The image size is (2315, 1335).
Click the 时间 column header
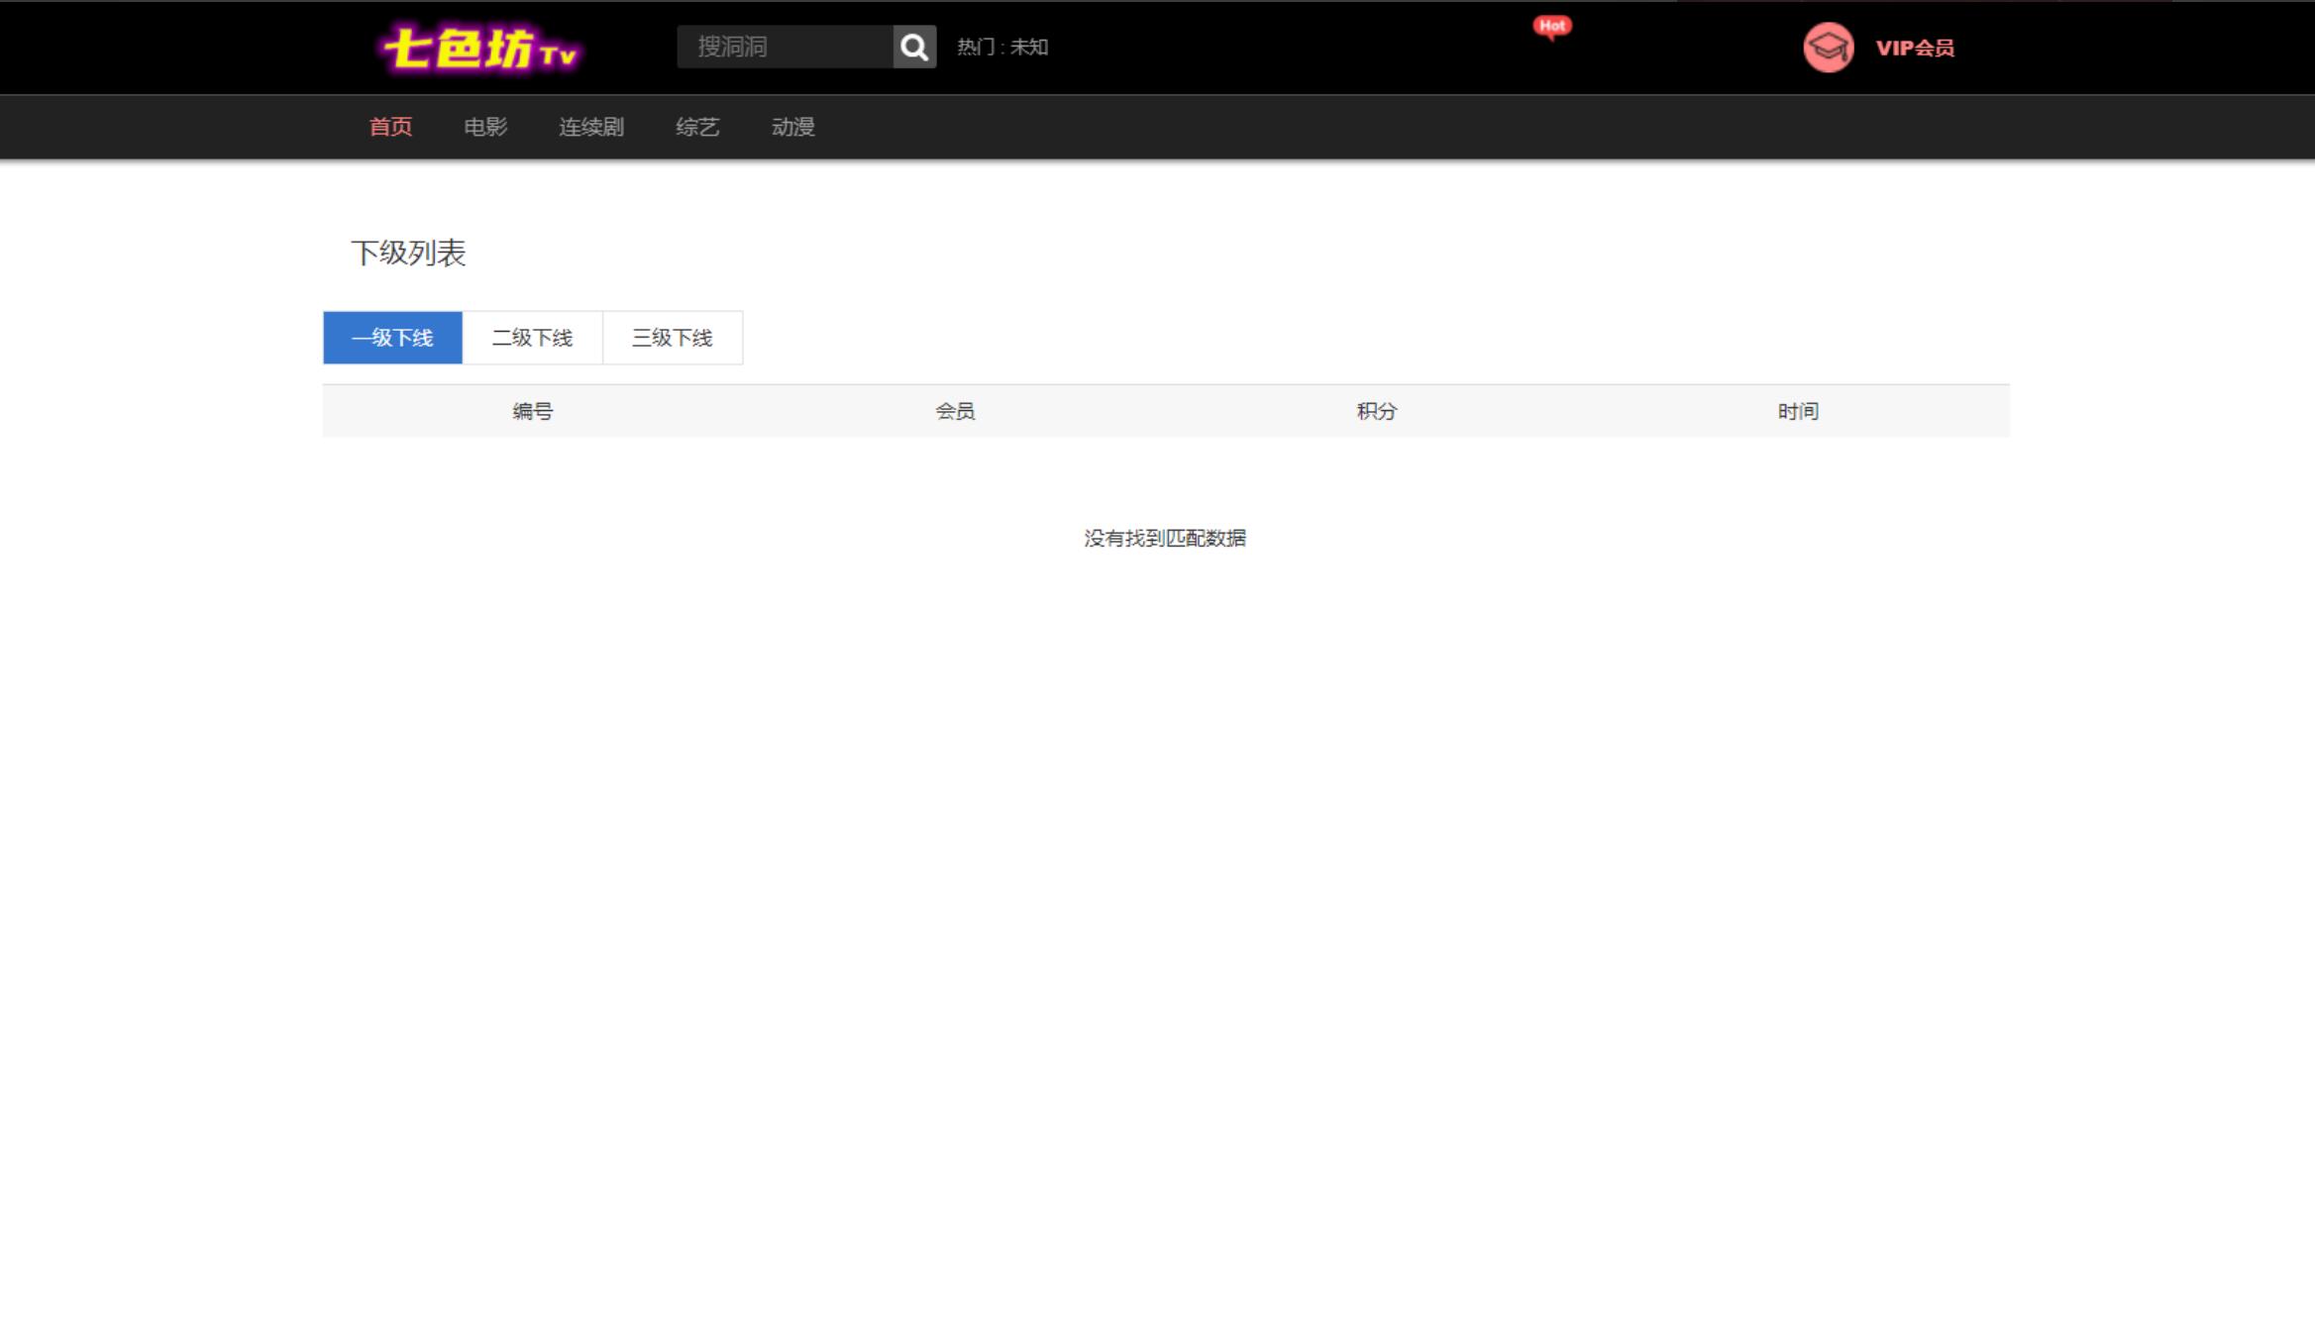point(1798,411)
